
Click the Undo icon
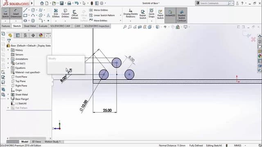click(77, 3)
